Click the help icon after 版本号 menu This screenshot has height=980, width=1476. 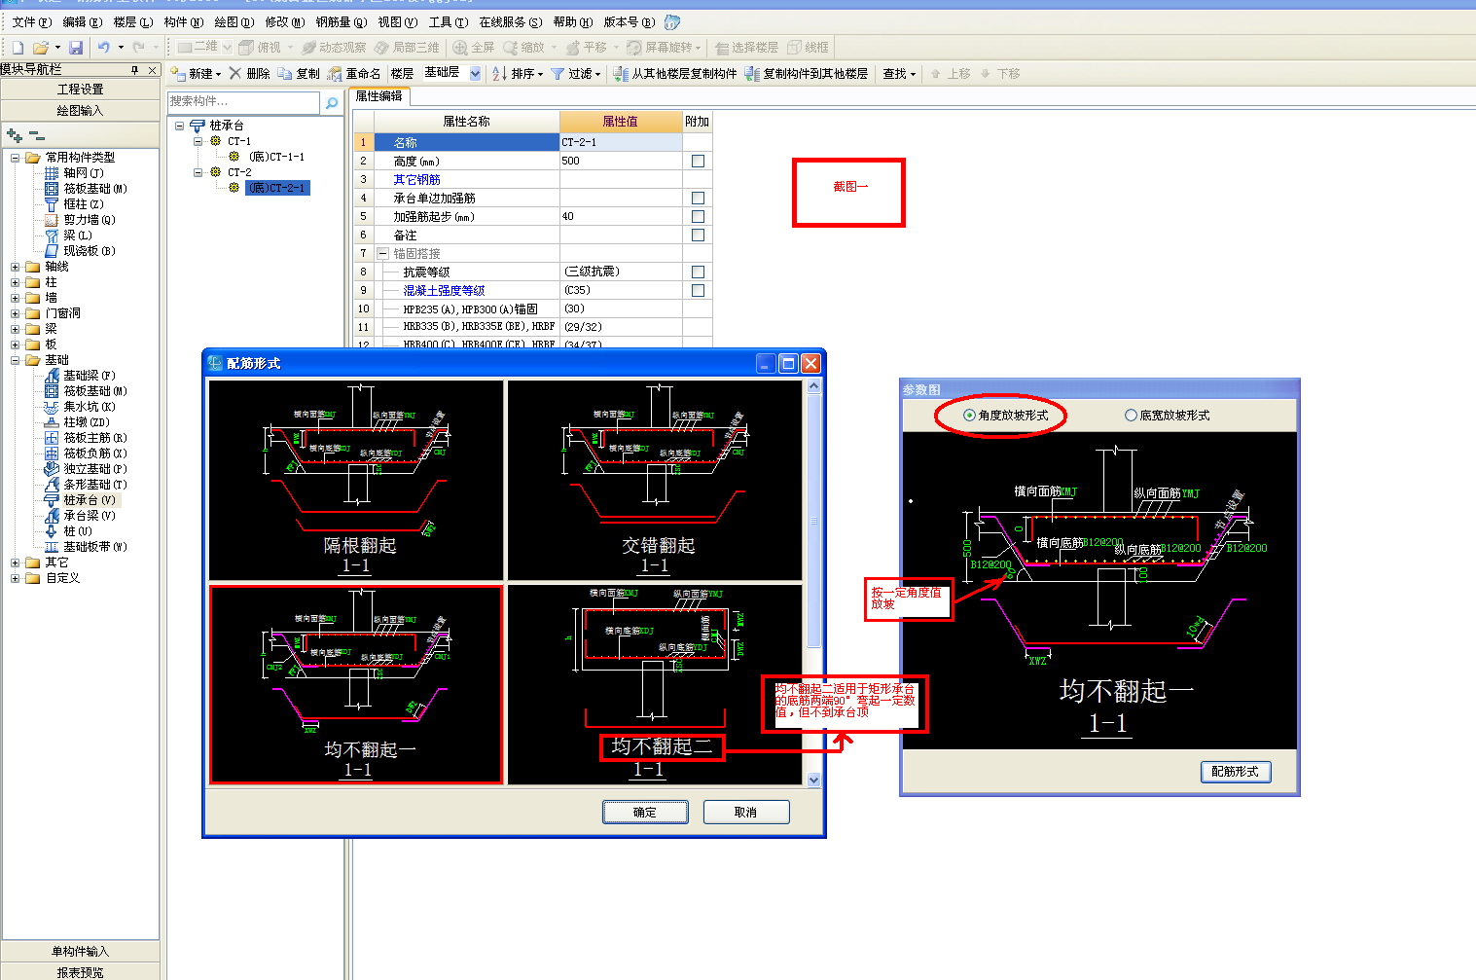tap(672, 21)
